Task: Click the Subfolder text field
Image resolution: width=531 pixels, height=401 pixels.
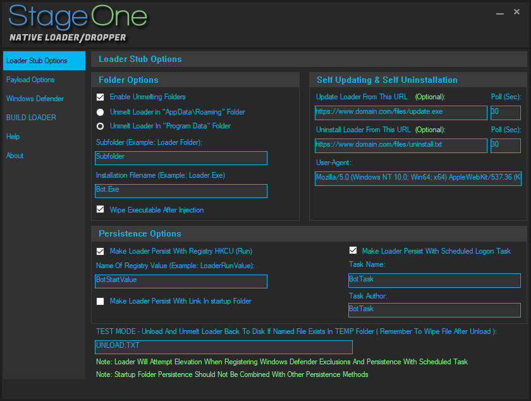Action: tap(181, 157)
